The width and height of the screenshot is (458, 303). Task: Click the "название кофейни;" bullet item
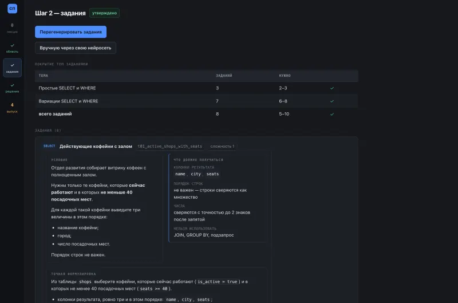pyautogui.click(x=78, y=227)
